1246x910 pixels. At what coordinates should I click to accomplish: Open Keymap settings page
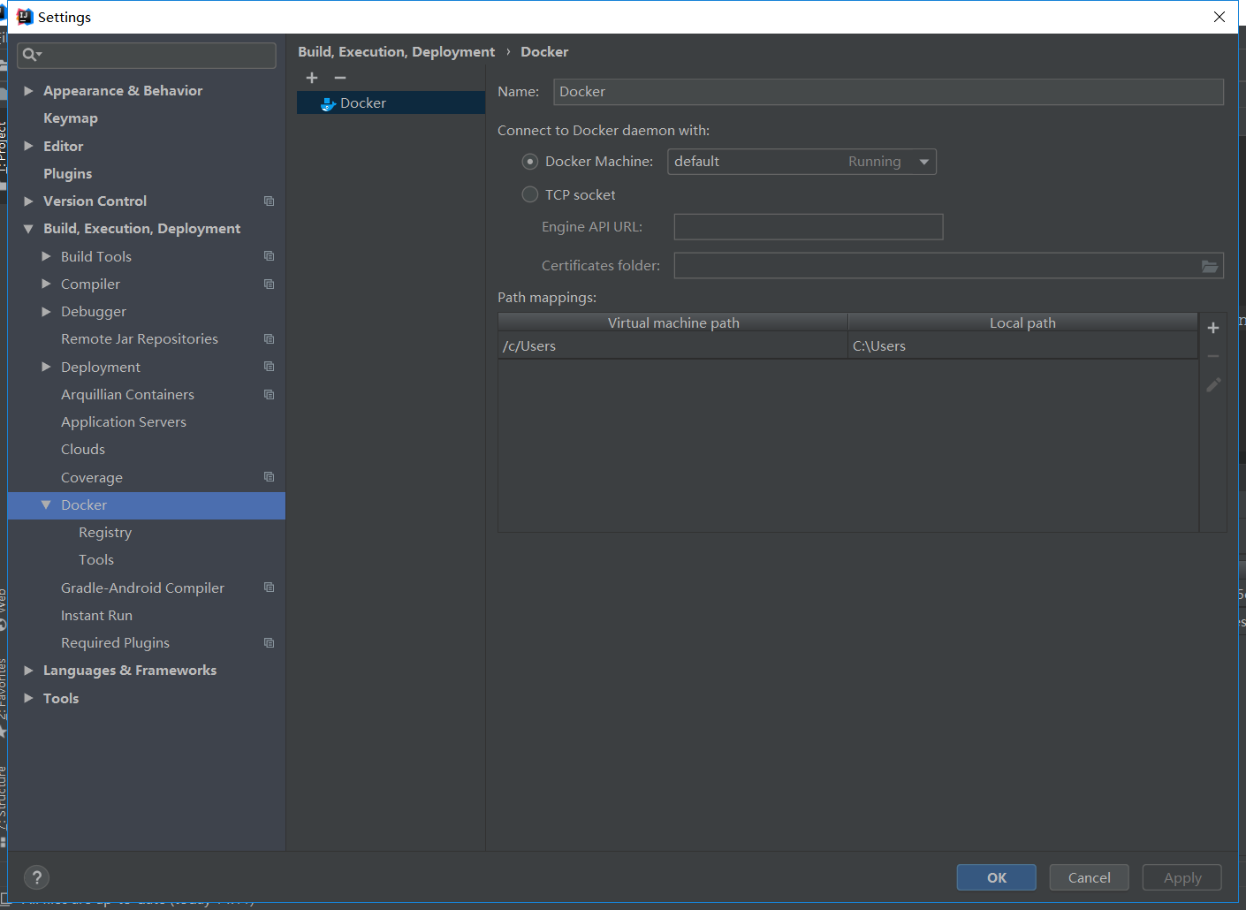tap(71, 118)
